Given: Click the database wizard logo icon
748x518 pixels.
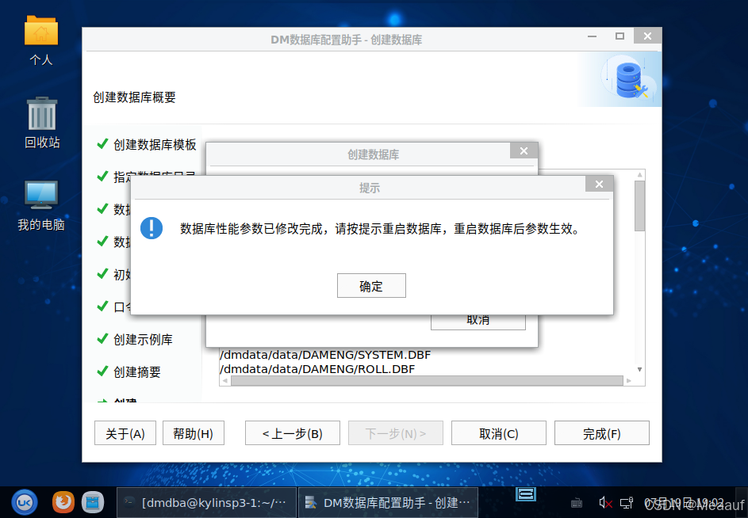Looking at the screenshot, I should 629,80.
